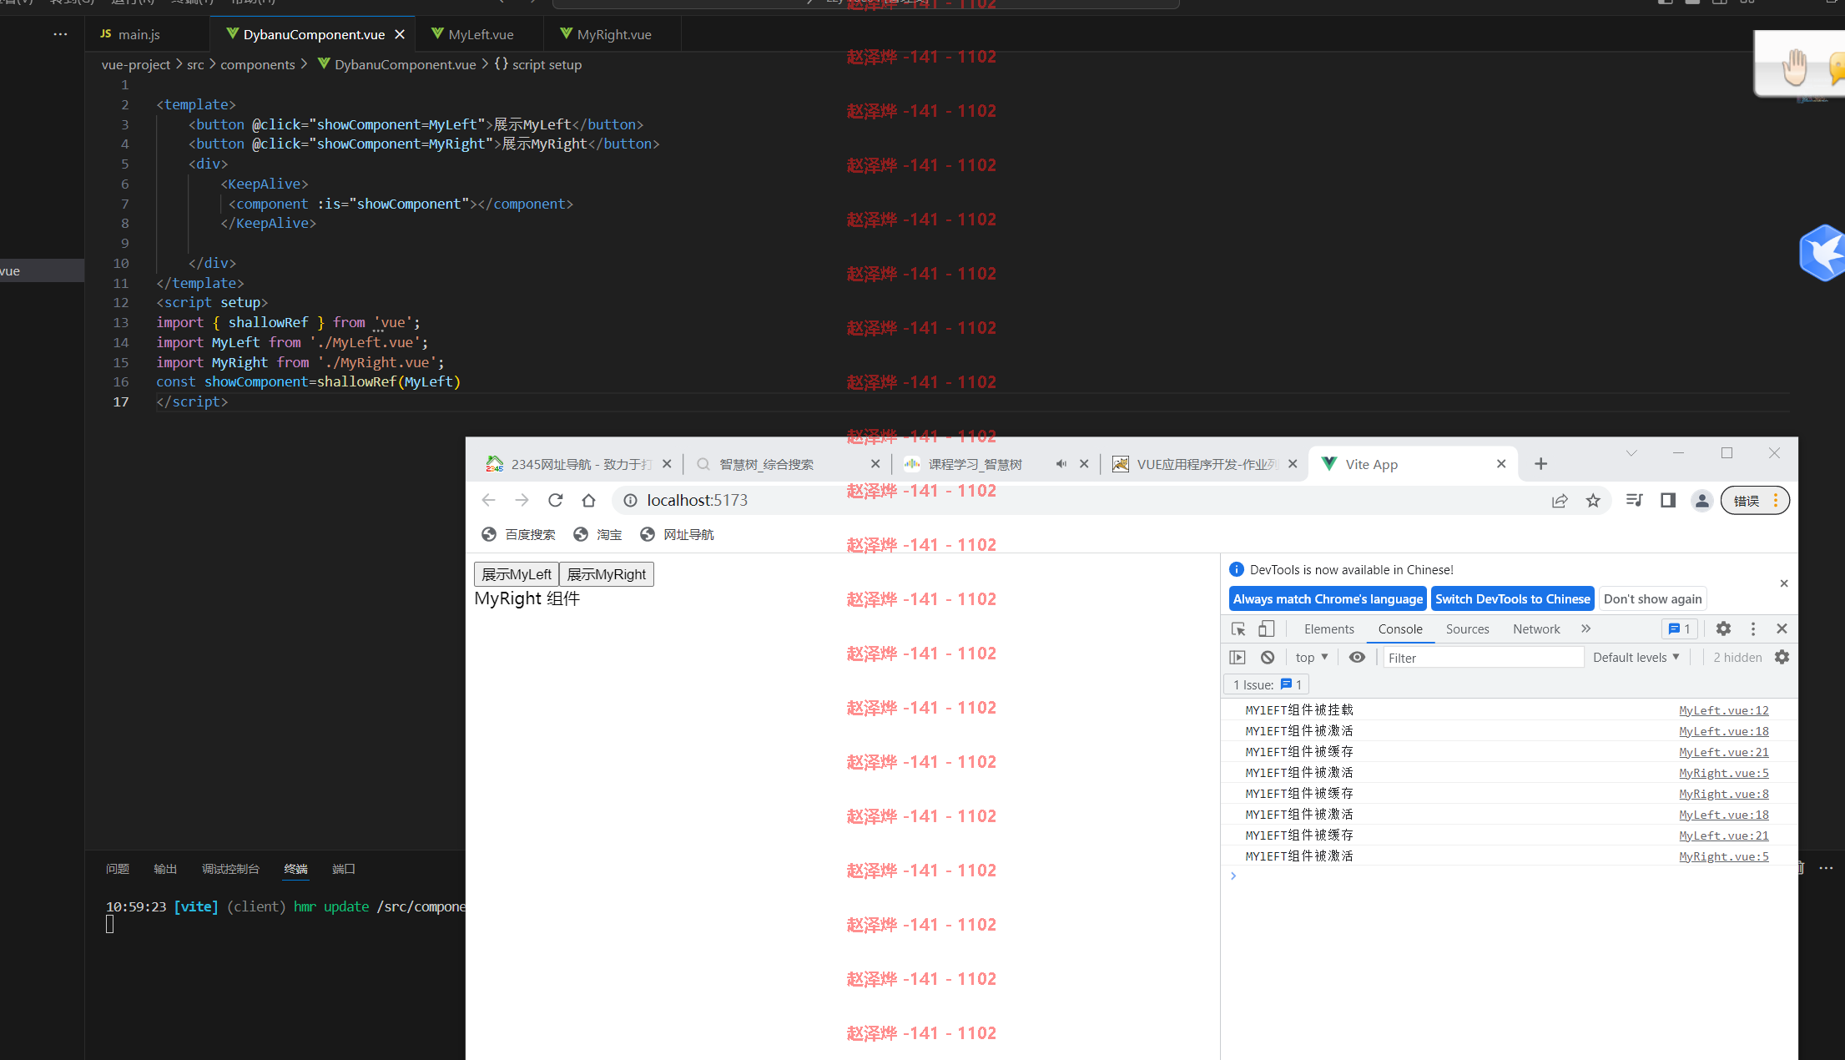Toggle the device toolbar in DevTools
This screenshot has width=1845, height=1060.
1267,628
